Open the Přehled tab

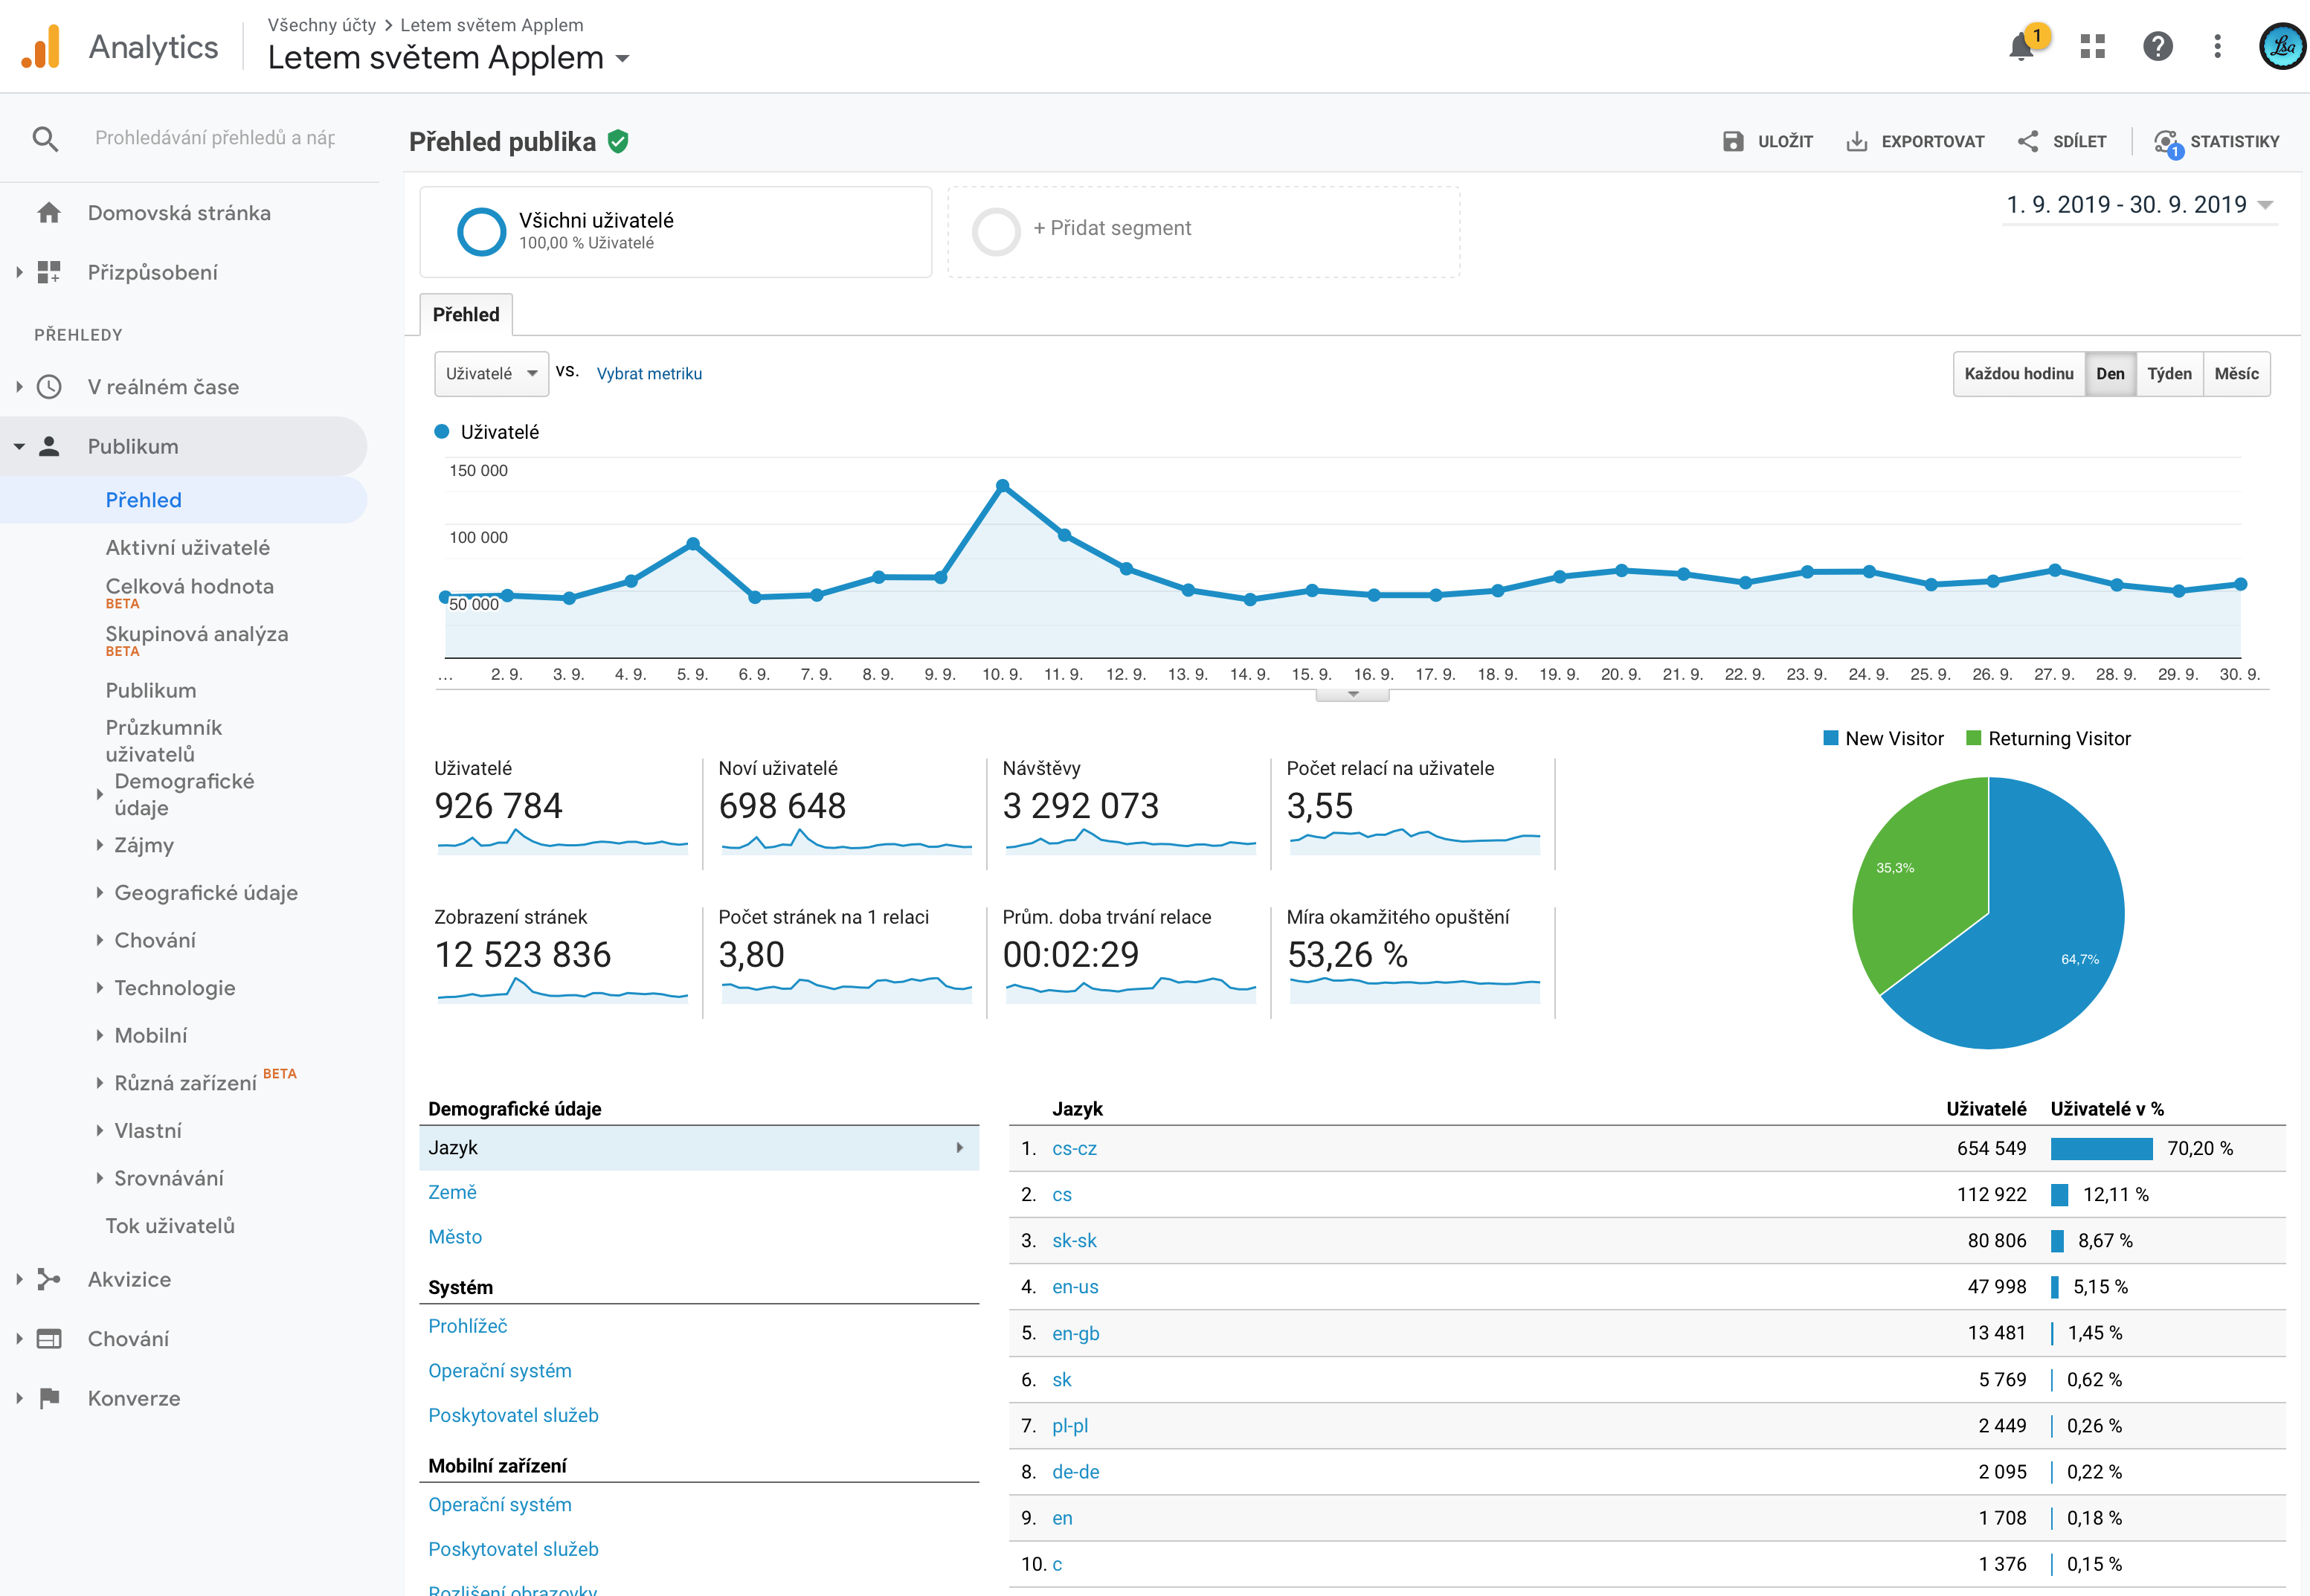point(466,315)
